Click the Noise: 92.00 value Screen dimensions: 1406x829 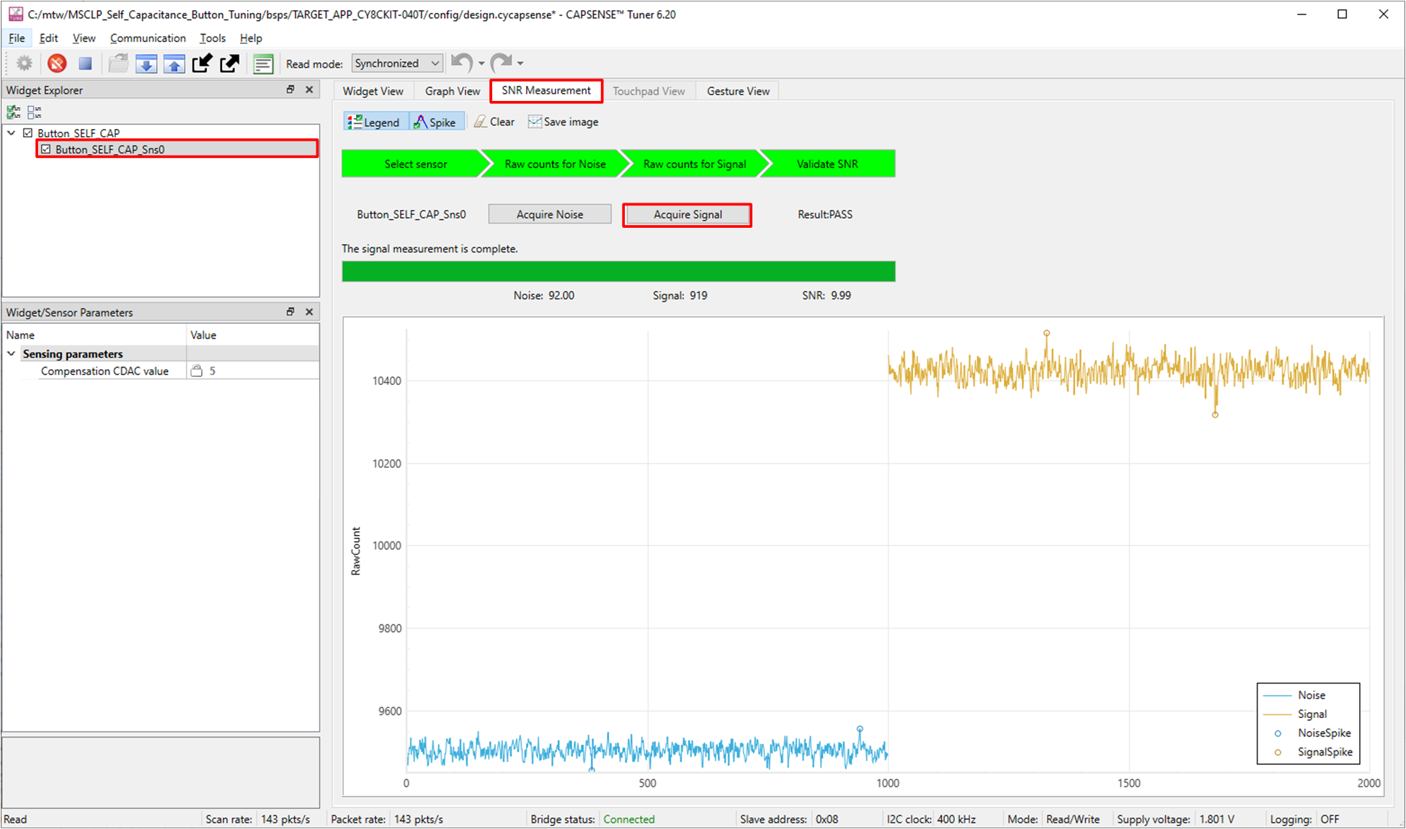coord(544,295)
